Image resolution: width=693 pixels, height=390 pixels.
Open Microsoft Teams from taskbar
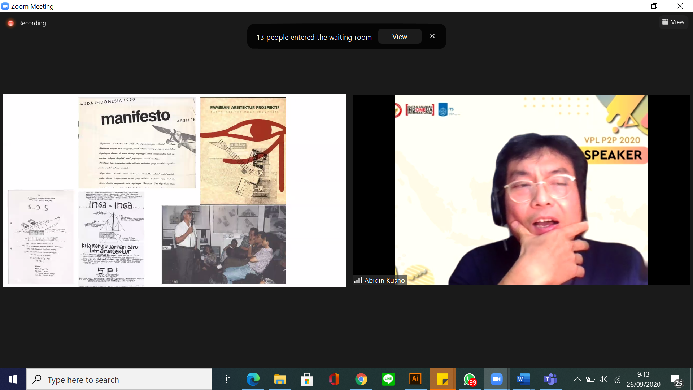[x=550, y=379]
